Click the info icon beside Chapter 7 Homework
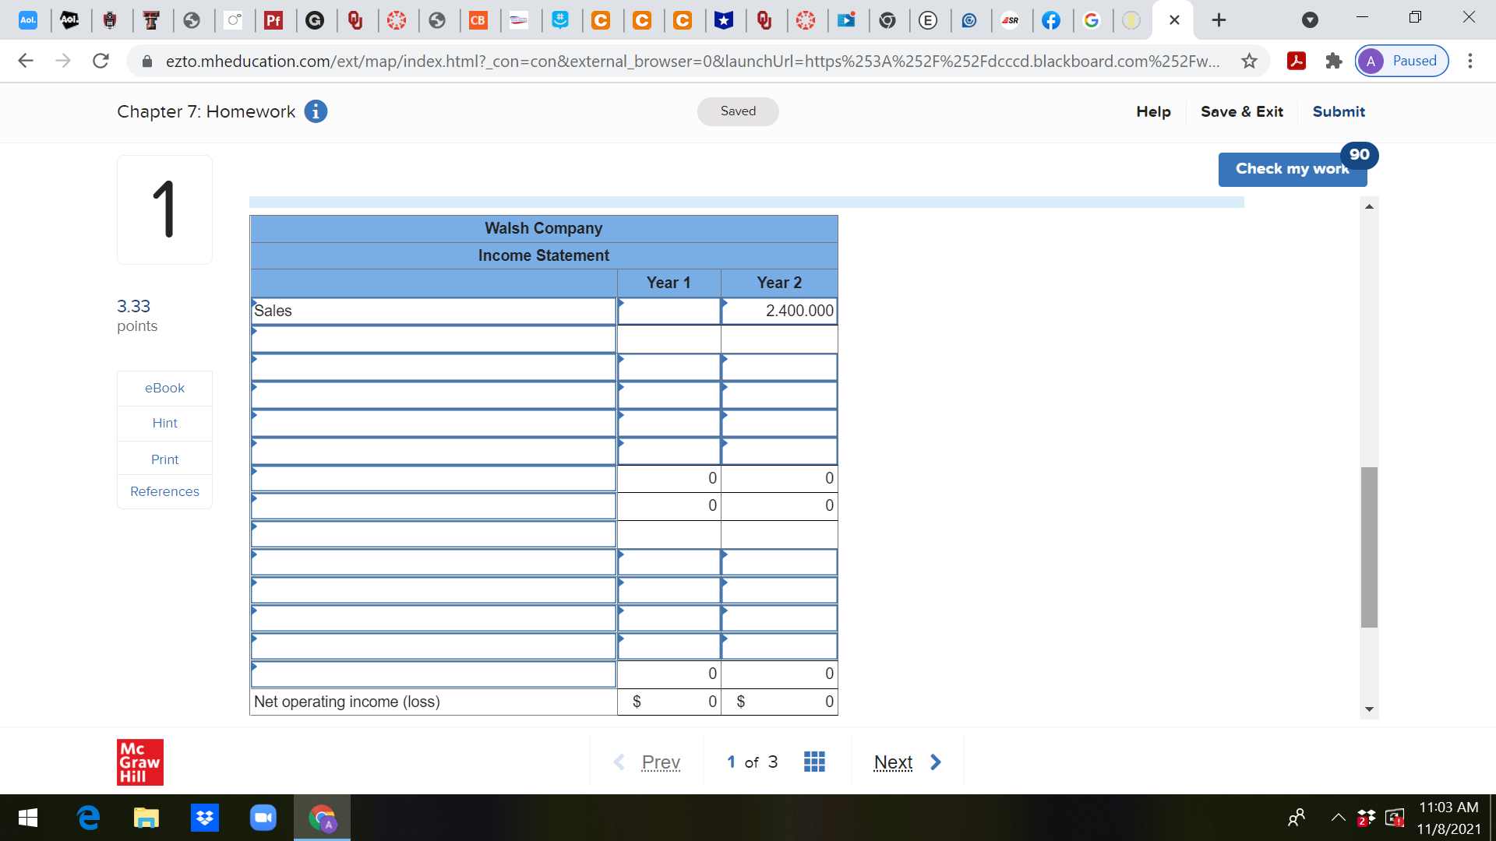 (x=315, y=111)
